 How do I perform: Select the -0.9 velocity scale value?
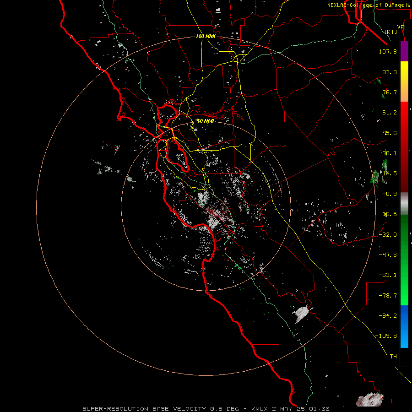[x=390, y=194]
